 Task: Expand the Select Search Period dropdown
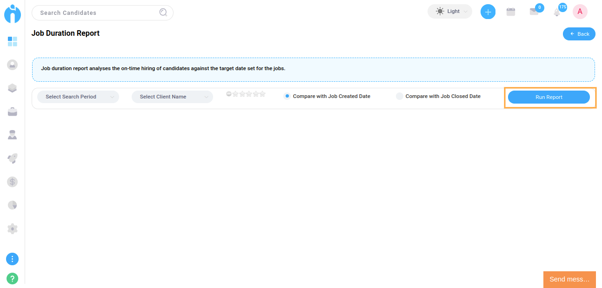coord(78,97)
